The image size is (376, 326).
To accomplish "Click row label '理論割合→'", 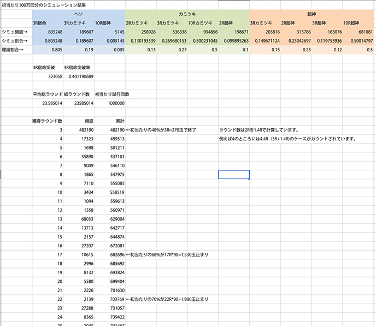I will click(13, 50).
